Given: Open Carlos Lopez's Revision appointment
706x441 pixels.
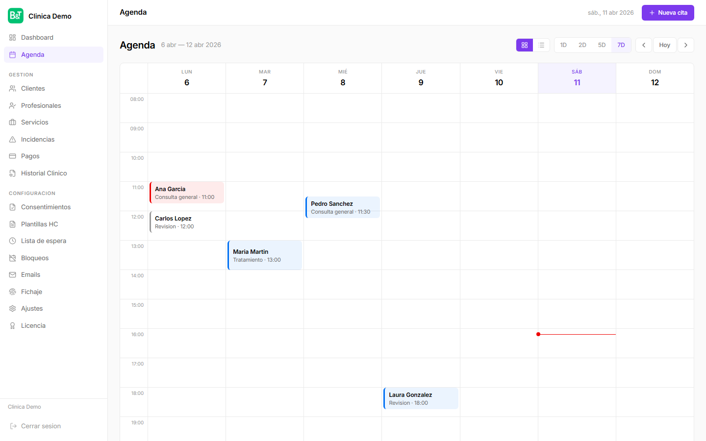Looking at the screenshot, I should tap(187, 222).
